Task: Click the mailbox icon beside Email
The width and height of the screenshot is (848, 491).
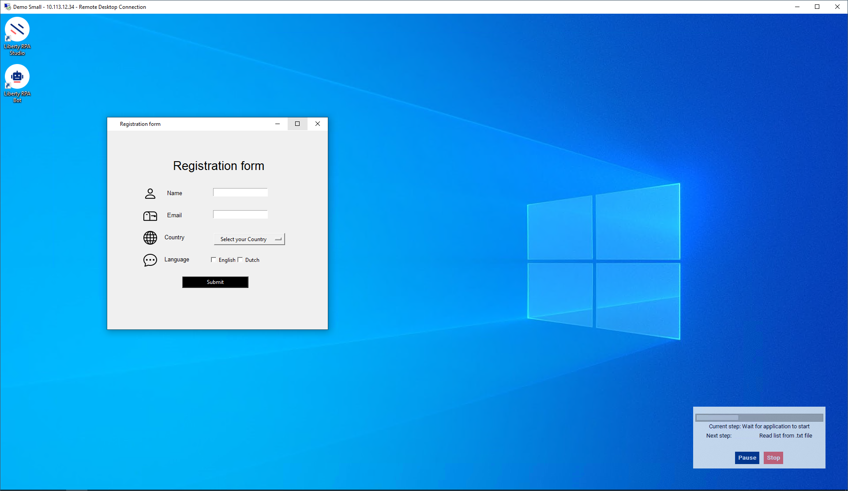Action: 150,216
